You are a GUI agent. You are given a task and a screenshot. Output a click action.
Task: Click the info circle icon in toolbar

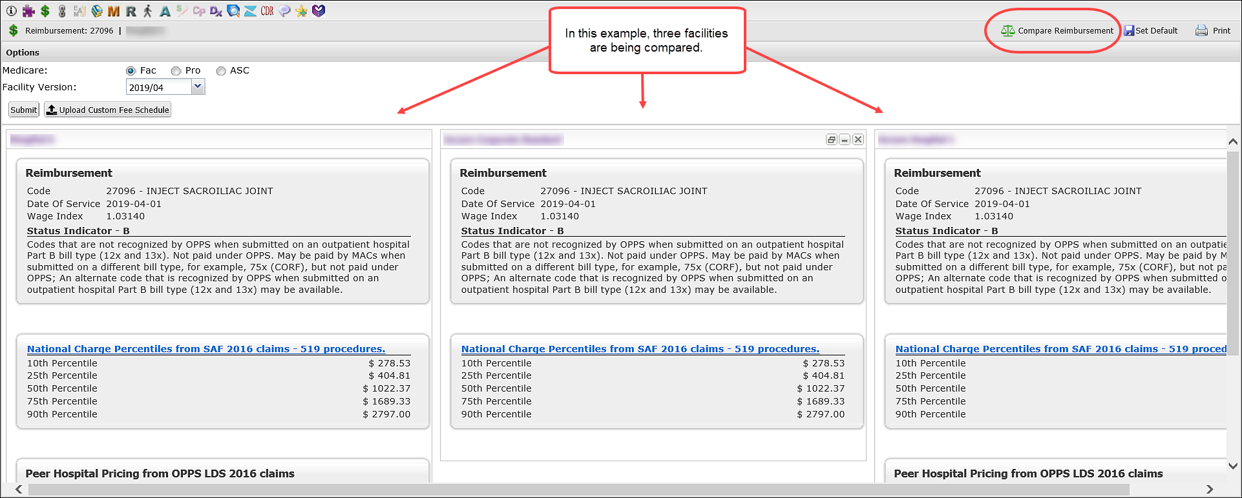click(11, 11)
